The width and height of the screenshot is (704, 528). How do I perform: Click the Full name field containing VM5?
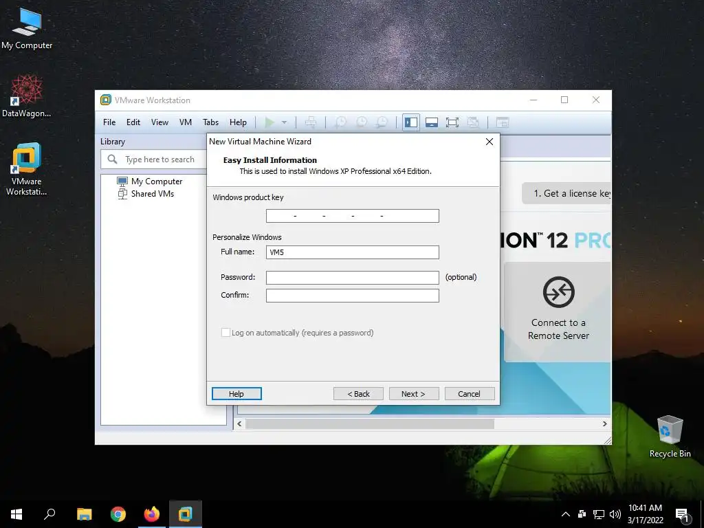(x=353, y=252)
